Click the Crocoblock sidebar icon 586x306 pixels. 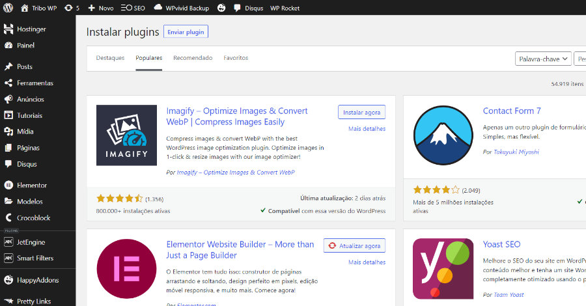[x=8, y=217]
